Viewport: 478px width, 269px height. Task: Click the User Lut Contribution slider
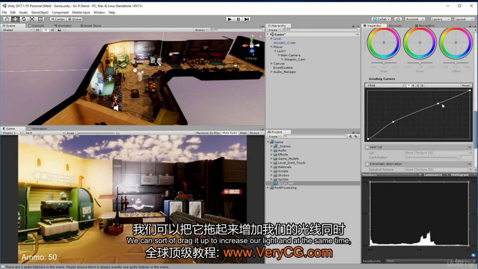click(x=431, y=158)
